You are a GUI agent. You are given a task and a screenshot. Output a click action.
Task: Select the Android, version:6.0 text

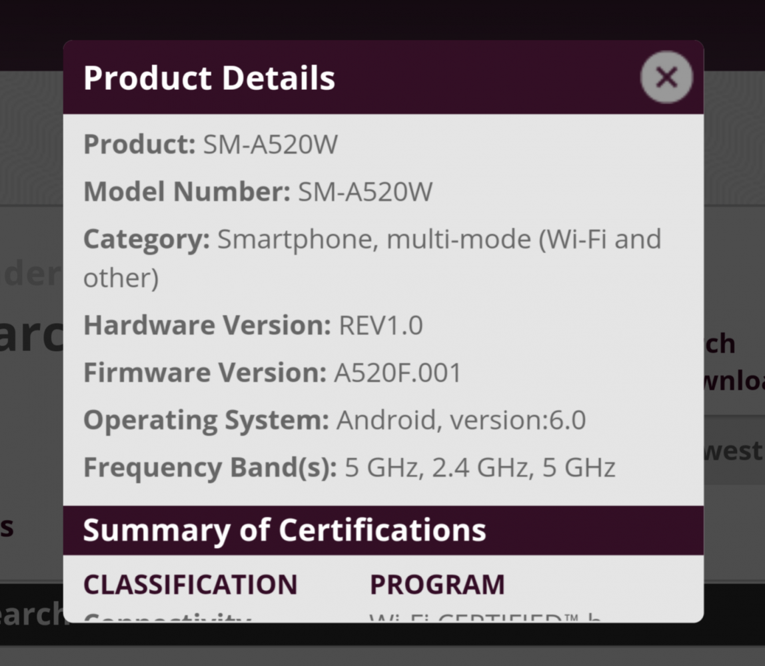461,420
